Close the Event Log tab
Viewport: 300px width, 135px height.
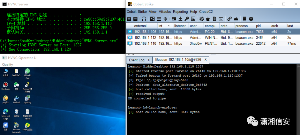(x=149, y=60)
